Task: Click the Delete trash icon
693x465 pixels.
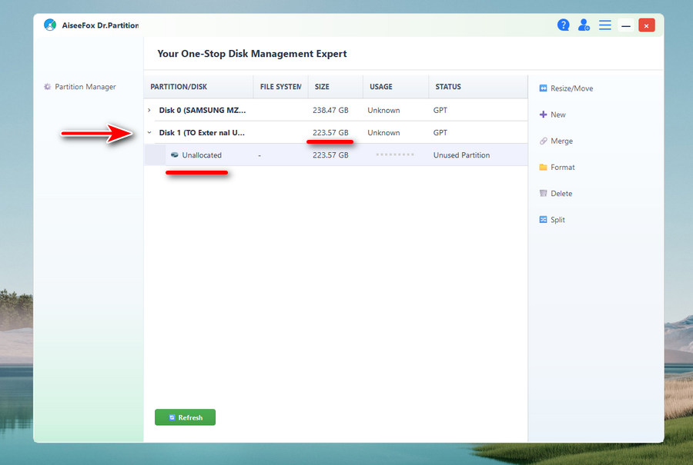Action: tap(543, 193)
